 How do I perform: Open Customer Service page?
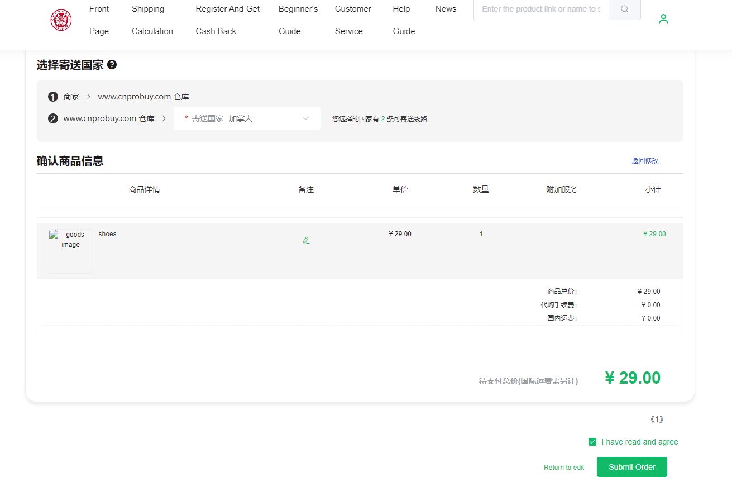click(x=353, y=20)
